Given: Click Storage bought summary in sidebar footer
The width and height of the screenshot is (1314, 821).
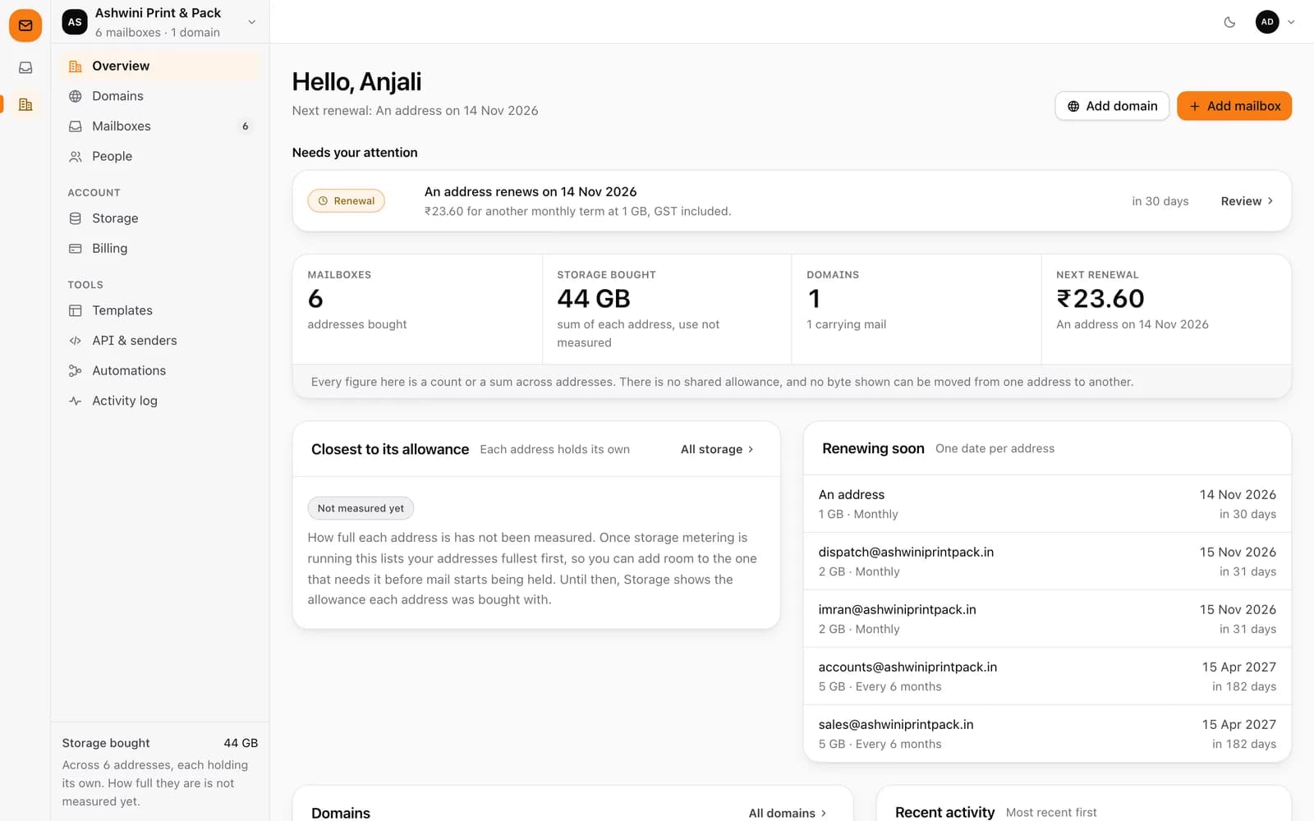Looking at the screenshot, I should coord(160,772).
